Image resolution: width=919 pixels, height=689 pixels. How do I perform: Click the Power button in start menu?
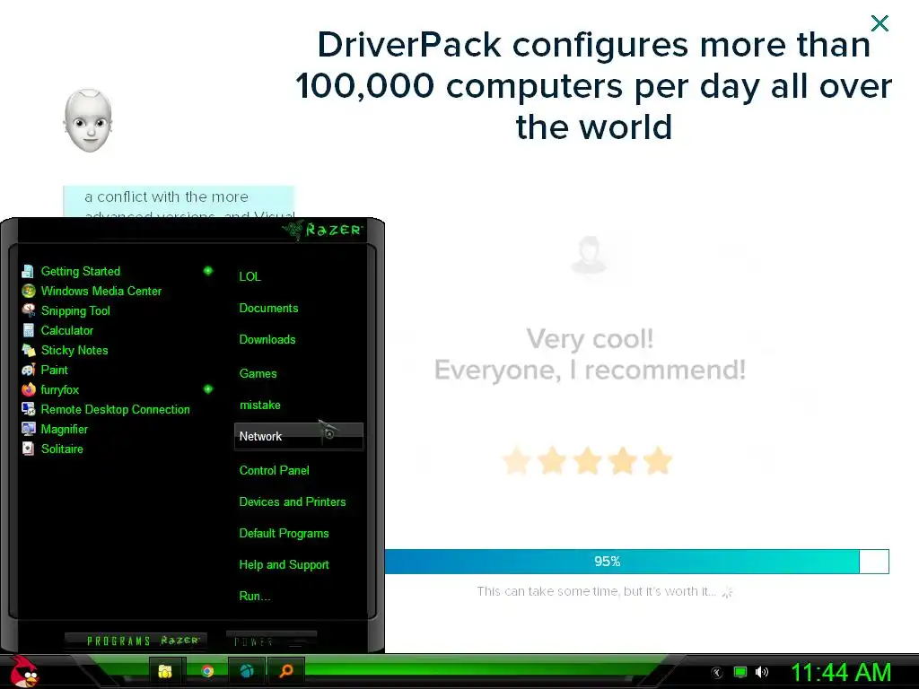(x=271, y=641)
